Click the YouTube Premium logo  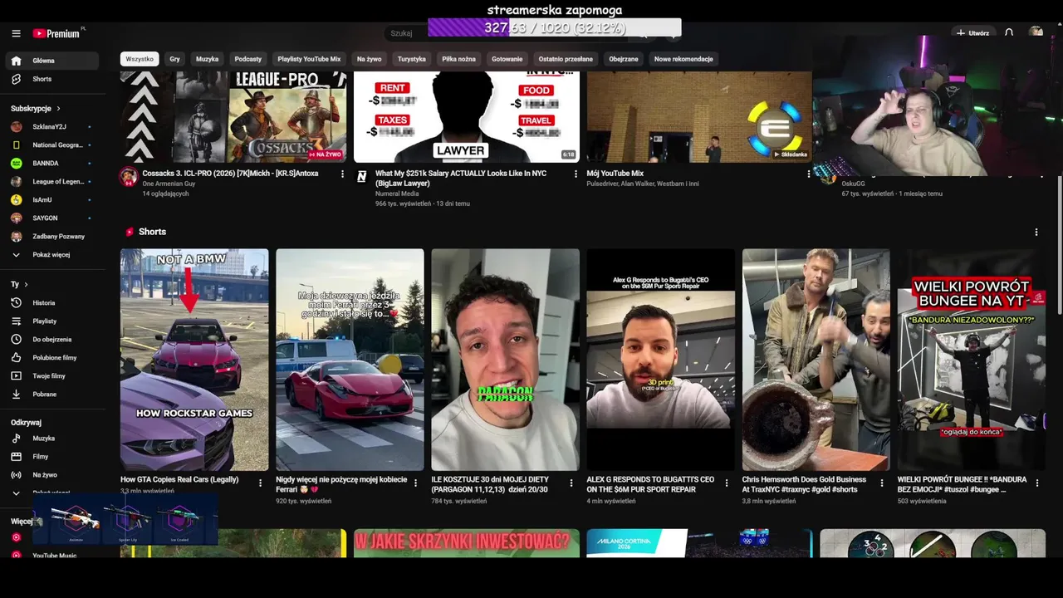(58, 33)
